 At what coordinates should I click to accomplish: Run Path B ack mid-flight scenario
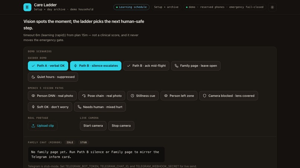click(146, 66)
